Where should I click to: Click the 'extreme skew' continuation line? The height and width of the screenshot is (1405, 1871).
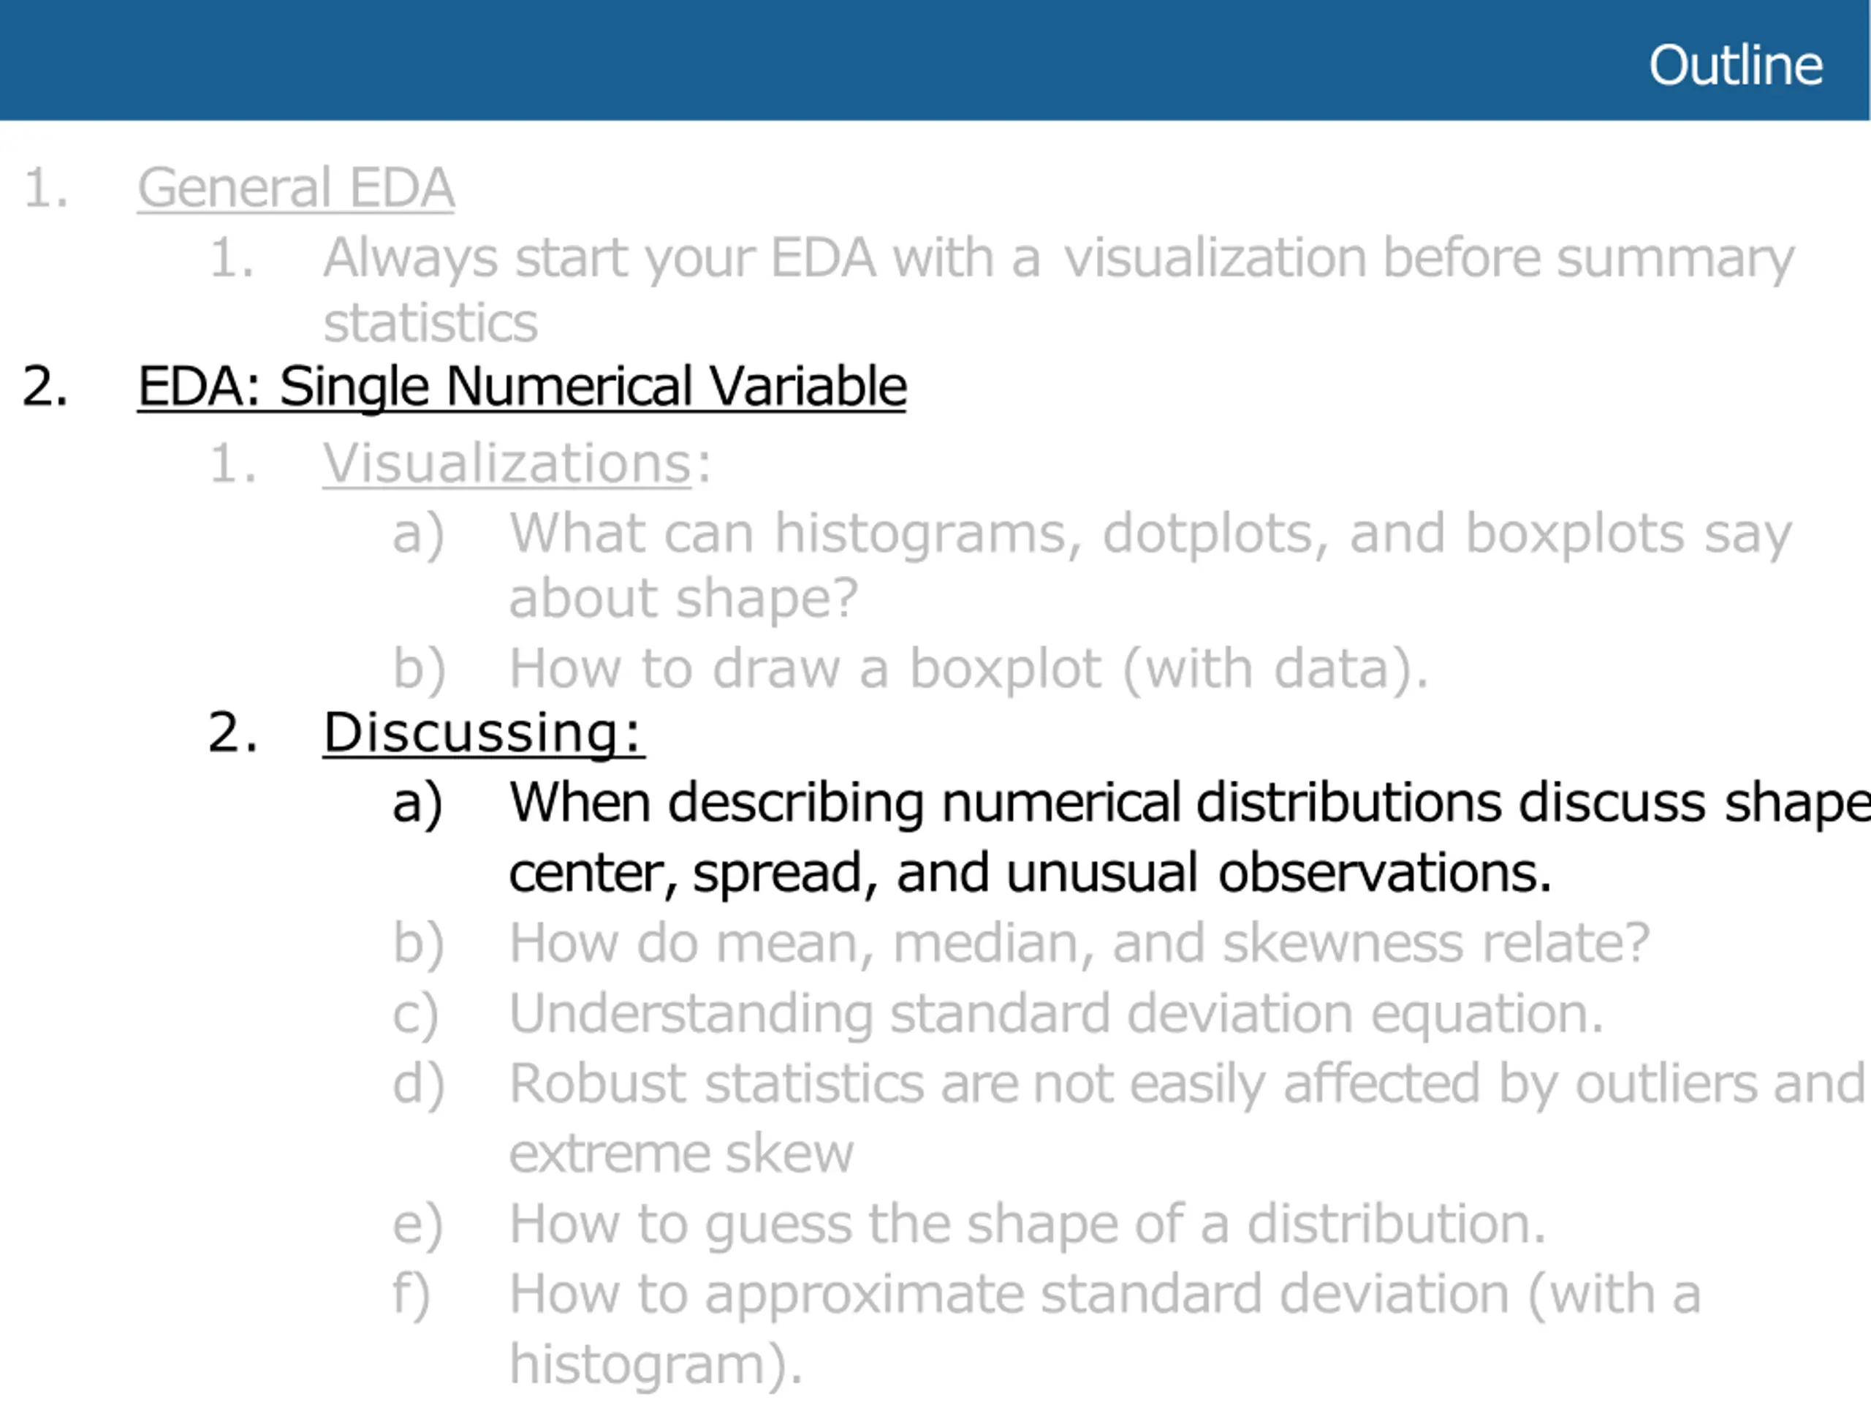coord(681,1153)
